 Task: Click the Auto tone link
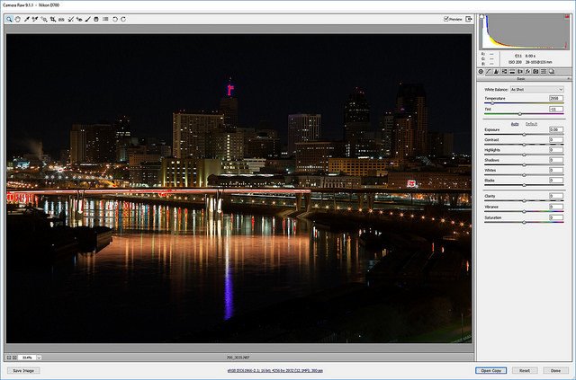point(515,123)
